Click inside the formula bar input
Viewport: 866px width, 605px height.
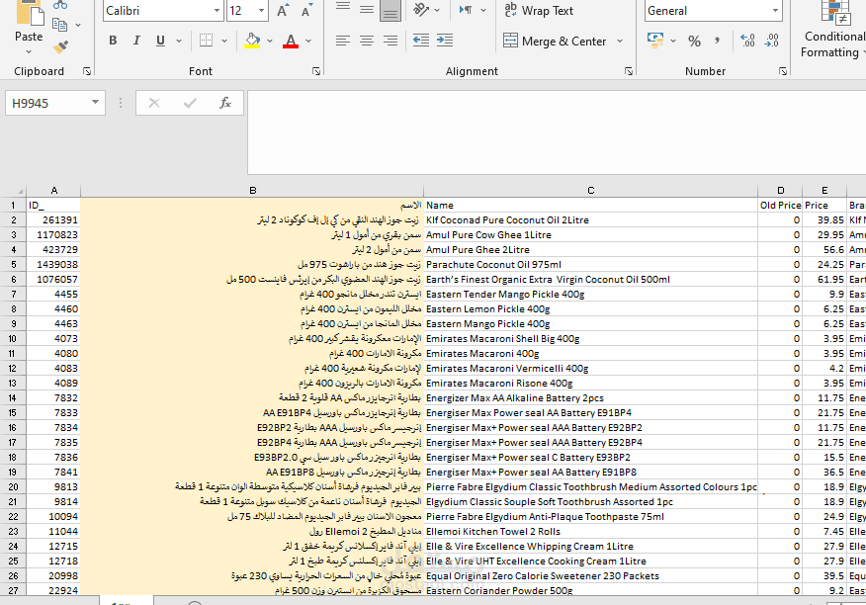point(557,132)
